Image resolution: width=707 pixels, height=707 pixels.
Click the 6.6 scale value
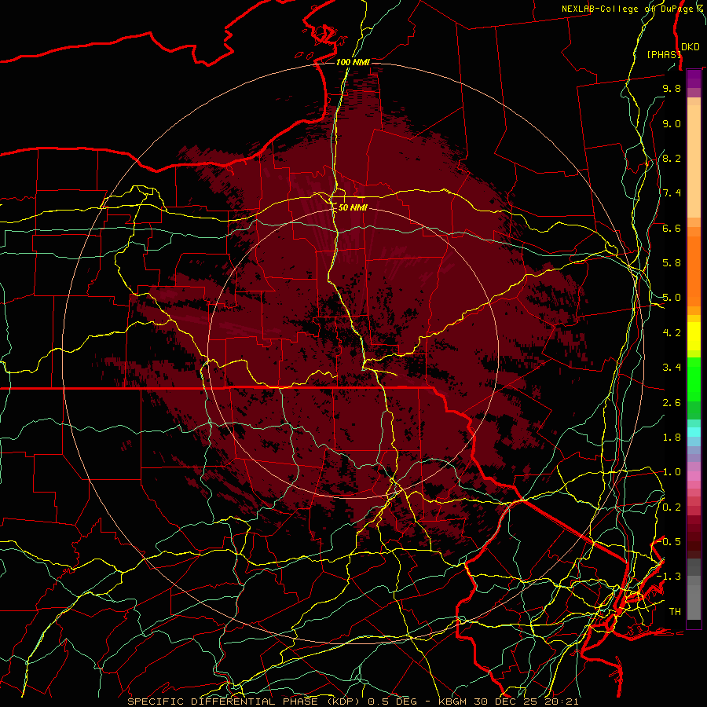click(672, 229)
